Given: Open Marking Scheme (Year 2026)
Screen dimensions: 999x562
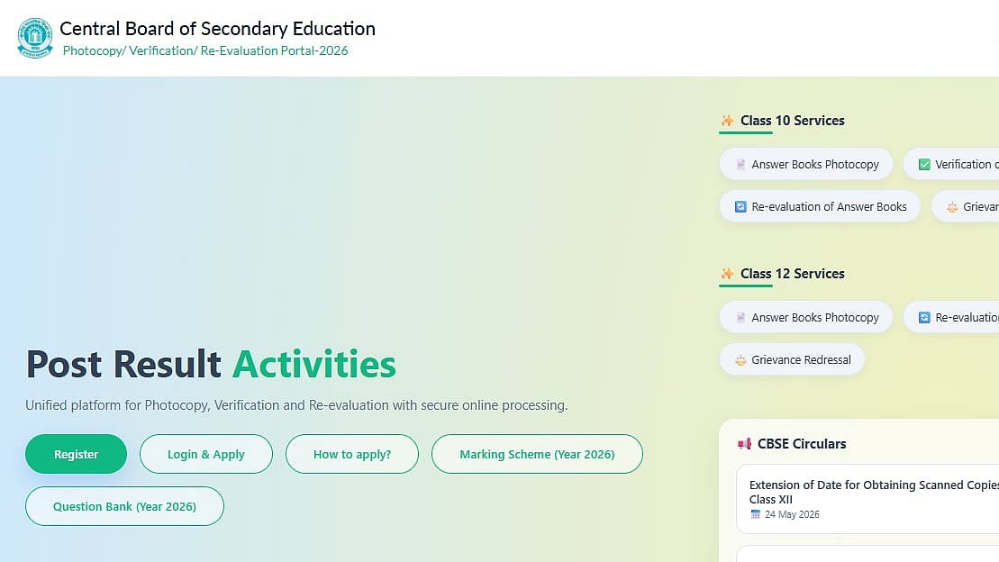Looking at the screenshot, I should [x=537, y=454].
